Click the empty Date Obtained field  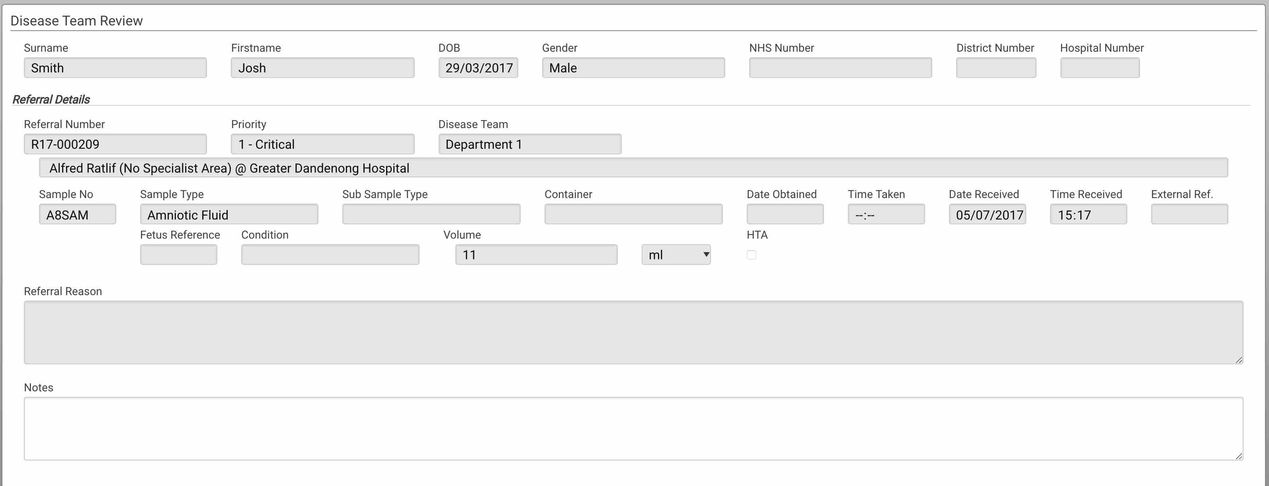(x=785, y=214)
